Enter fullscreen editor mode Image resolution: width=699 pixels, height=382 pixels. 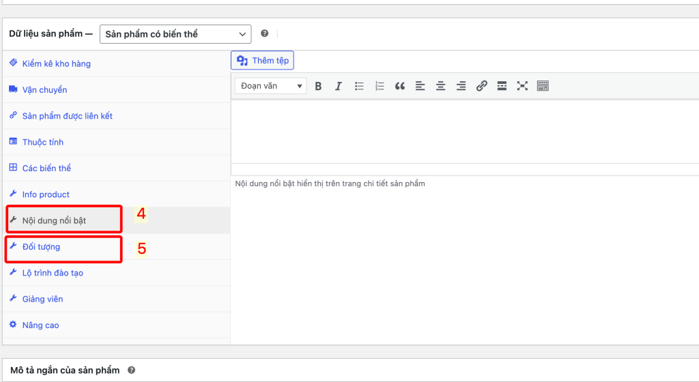coord(522,86)
